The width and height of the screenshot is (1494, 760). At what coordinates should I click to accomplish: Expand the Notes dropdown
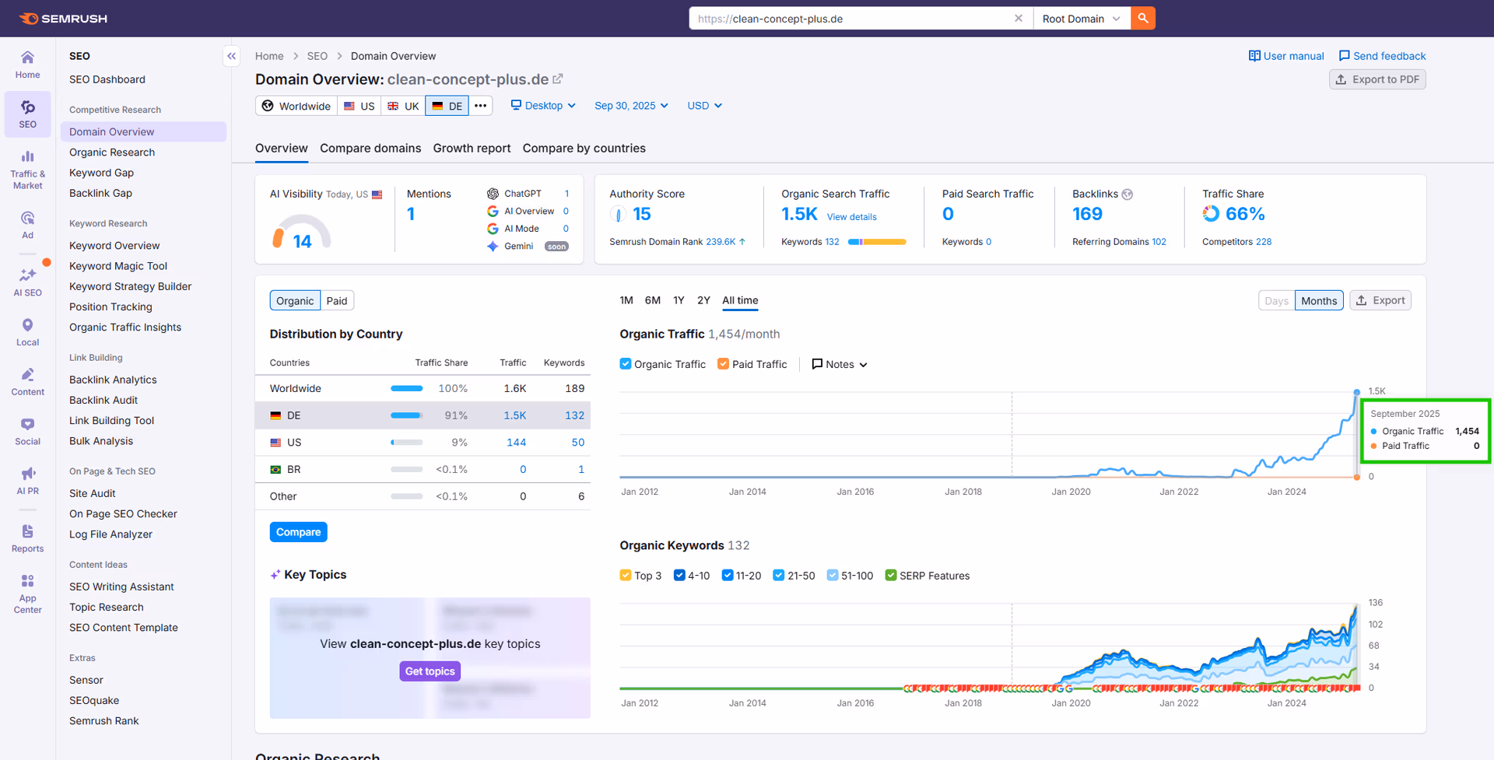[x=840, y=364]
